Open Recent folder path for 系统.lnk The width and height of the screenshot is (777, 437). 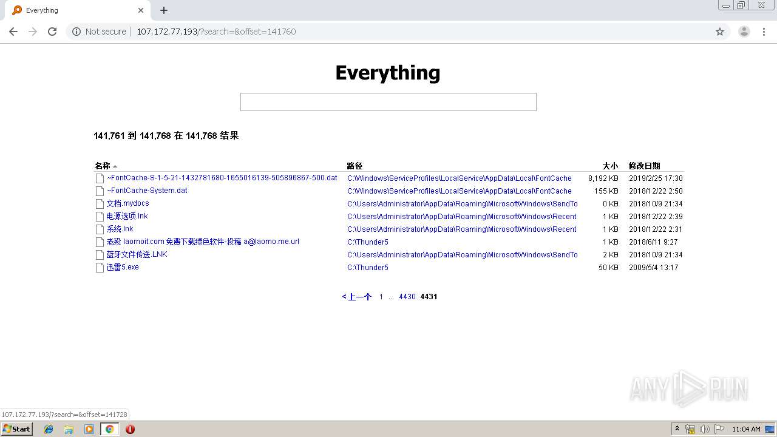(462, 229)
